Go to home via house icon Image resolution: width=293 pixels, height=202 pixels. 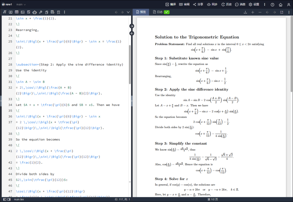click(280, 5)
